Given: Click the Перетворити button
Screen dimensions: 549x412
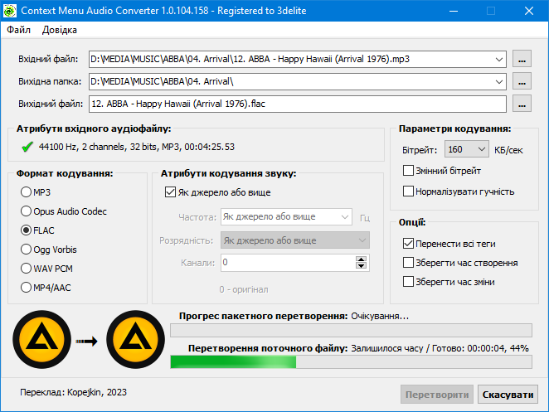Looking at the screenshot, I should click(x=437, y=395).
